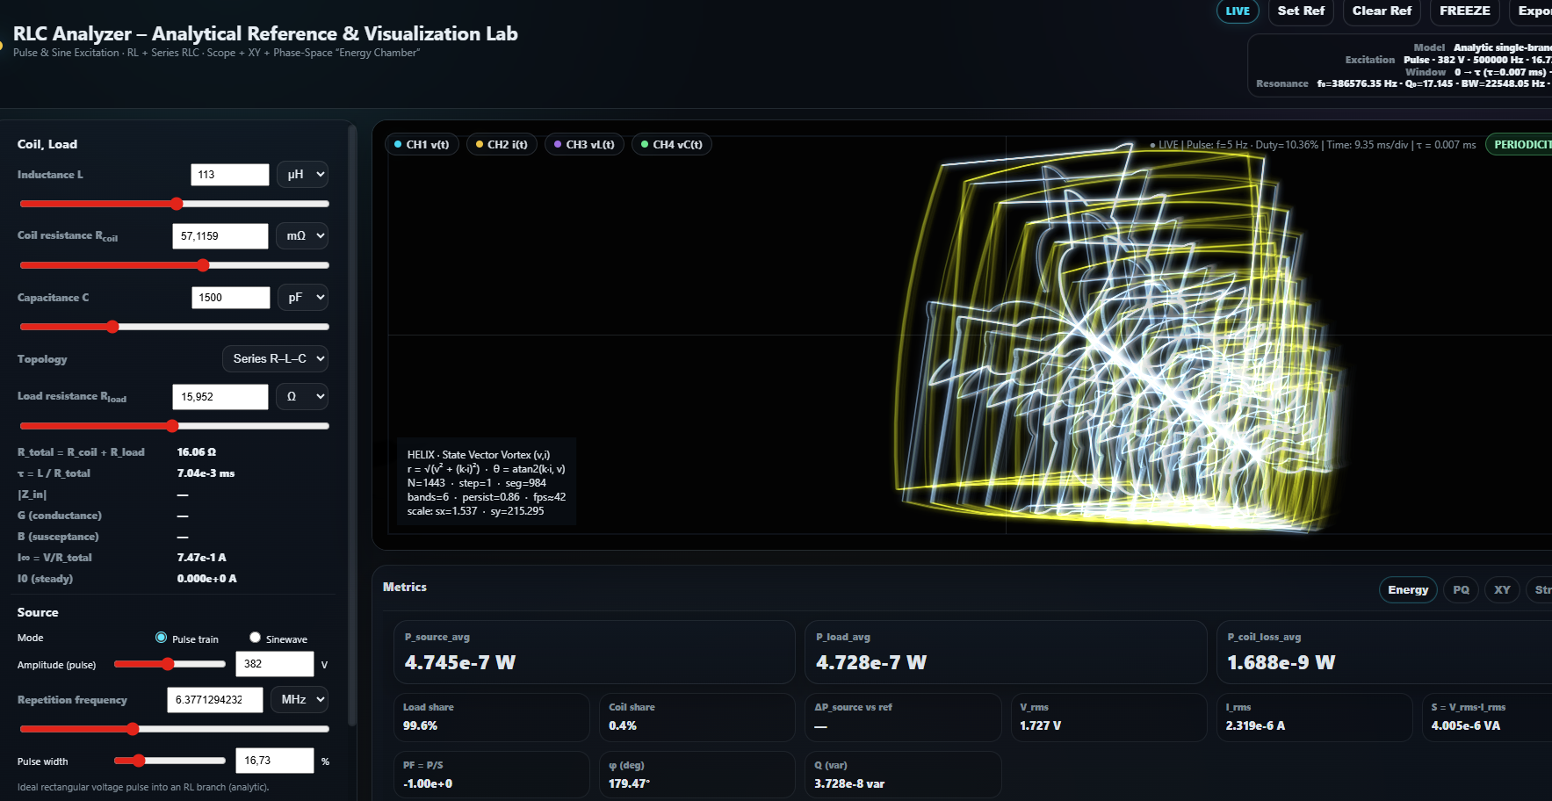The width and height of the screenshot is (1552, 801).
Task: Select the Pulse train radio button
Action: tap(162, 638)
